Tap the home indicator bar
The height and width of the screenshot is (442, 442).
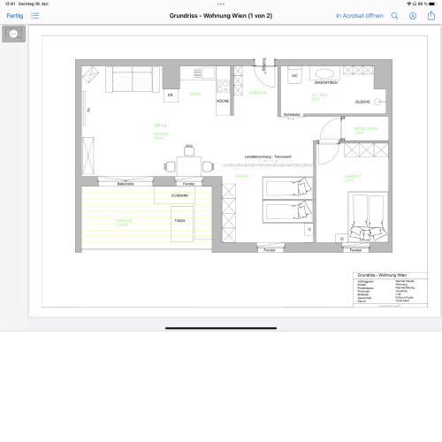pos(221,328)
